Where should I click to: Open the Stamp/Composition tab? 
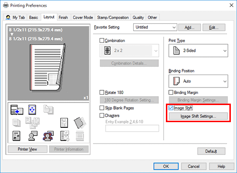(x=113, y=18)
